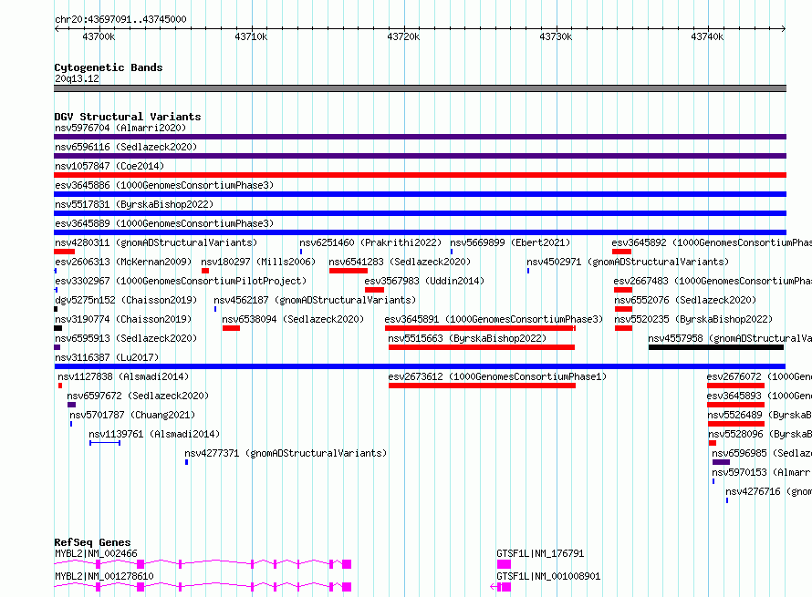Click the nsv5517831 (ByrskaBishop2022) label
812x597 pixels.
[134, 204]
